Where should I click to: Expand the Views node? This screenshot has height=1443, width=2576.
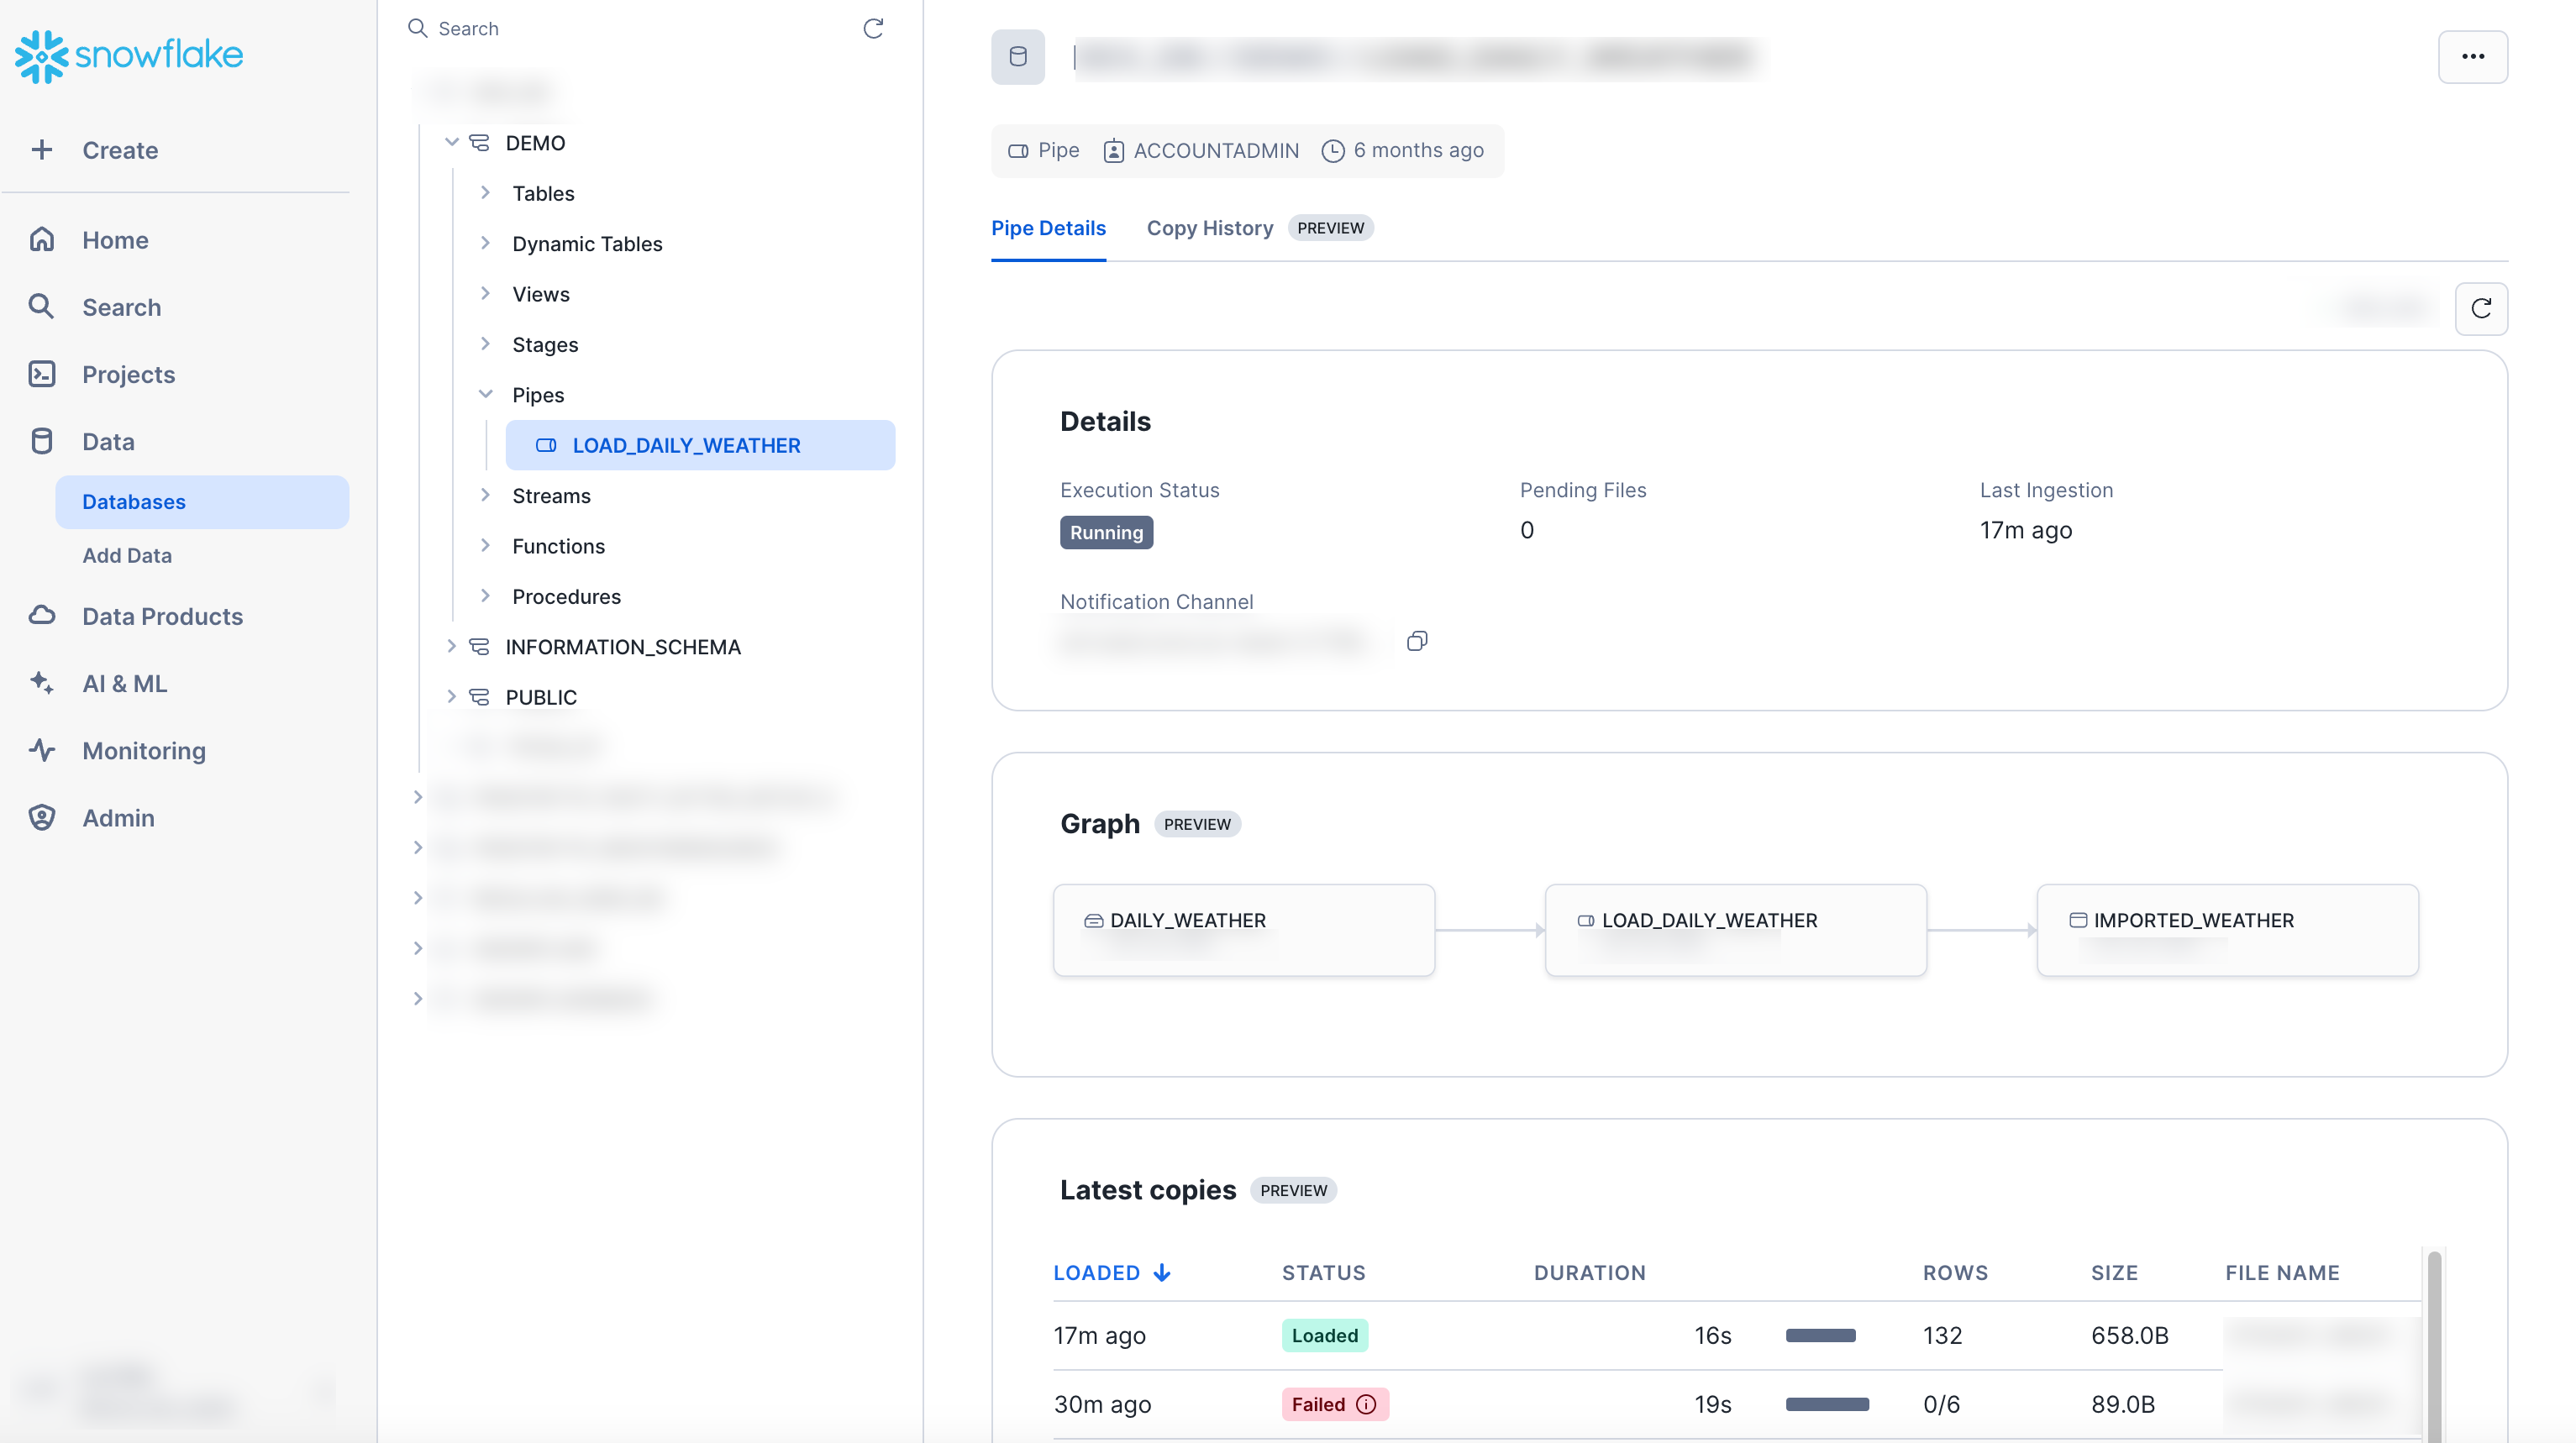[485, 293]
